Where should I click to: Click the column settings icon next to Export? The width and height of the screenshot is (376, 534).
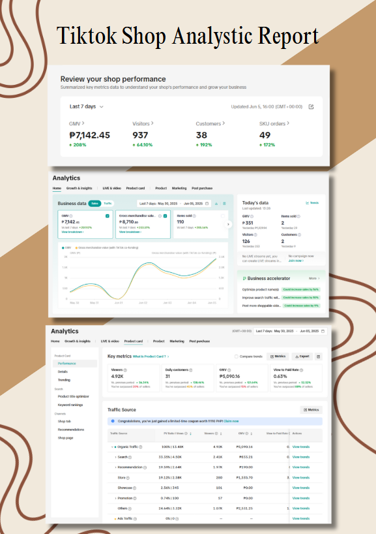(319, 356)
